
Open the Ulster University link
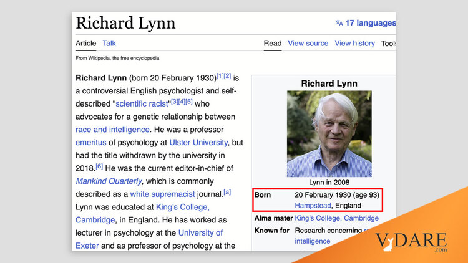click(x=198, y=143)
